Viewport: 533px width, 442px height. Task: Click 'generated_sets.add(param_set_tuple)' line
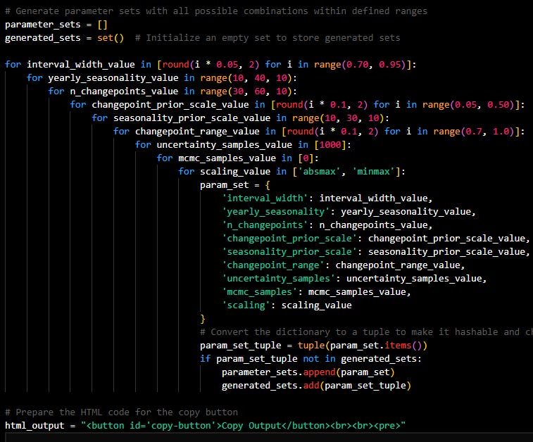316,386
